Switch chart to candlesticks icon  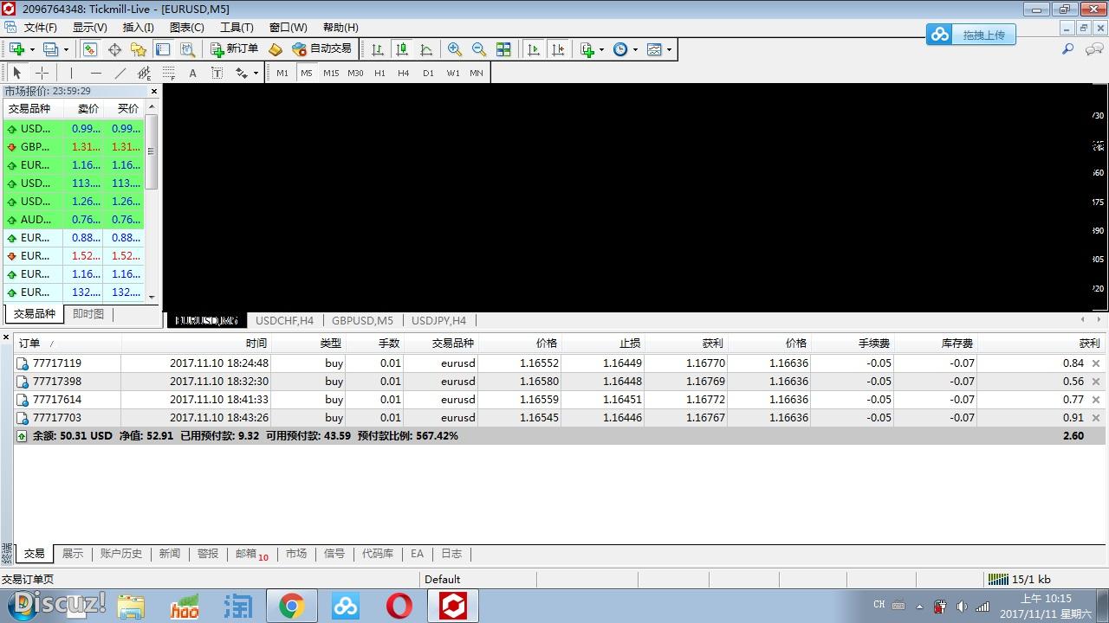(x=402, y=49)
